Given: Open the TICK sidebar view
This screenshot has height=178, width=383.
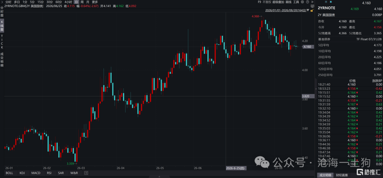Looking at the screenshot, I should pyautogui.click(x=2, y=41).
